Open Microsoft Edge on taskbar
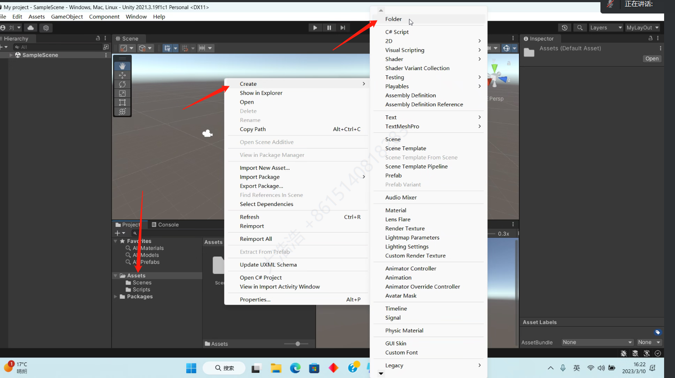675x378 pixels. coord(295,368)
